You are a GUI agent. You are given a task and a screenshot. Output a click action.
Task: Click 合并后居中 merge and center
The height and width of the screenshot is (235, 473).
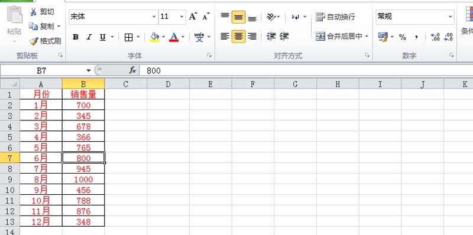[339, 37]
